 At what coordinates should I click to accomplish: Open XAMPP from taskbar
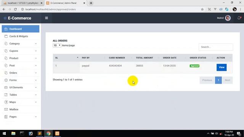[57, 134]
